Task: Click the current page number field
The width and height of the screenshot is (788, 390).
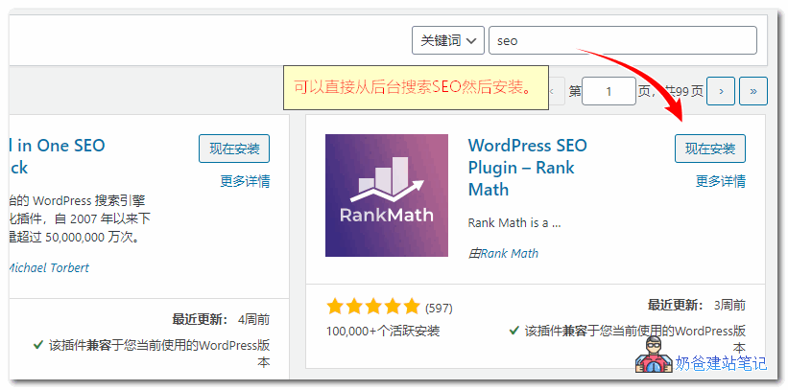Action: pos(609,91)
